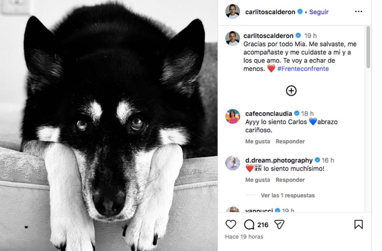The image size is (382, 251).
Task: Open the three-dot more options menu
Action: [x=358, y=12]
